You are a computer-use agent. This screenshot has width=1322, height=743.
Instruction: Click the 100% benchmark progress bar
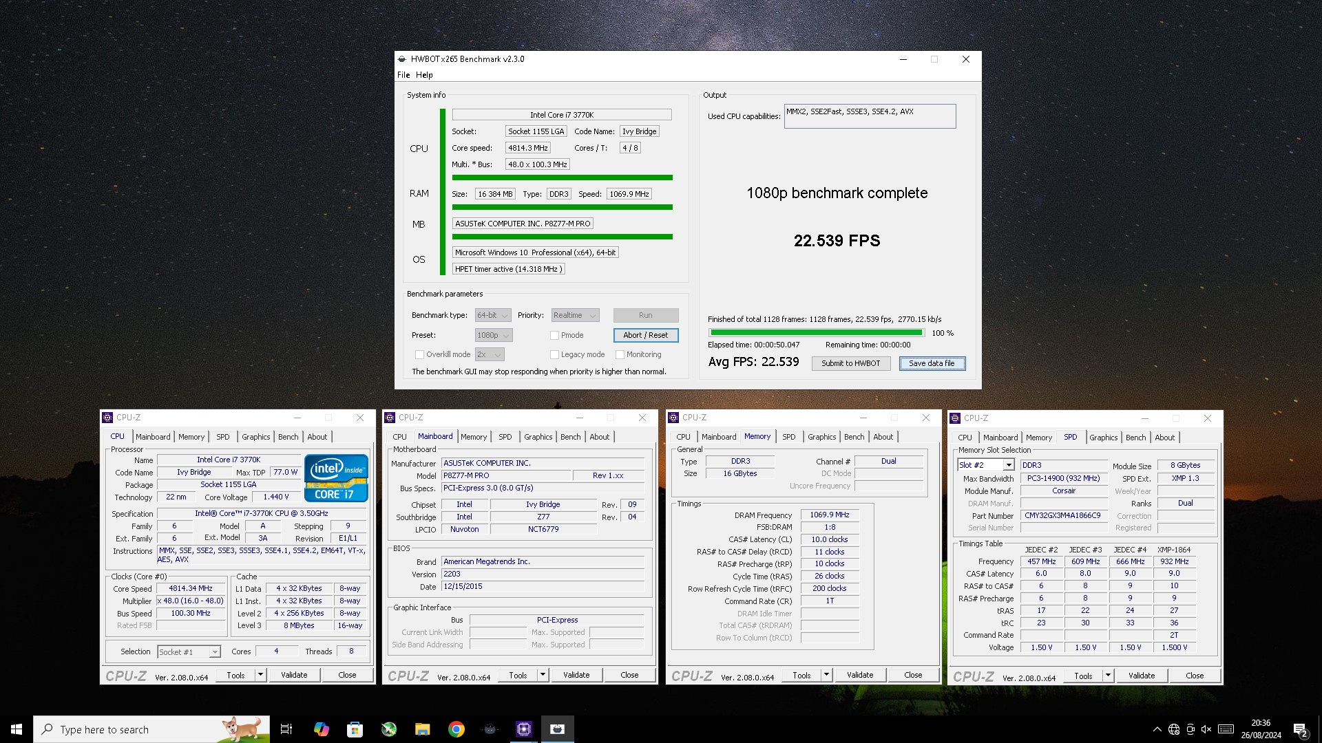click(x=816, y=332)
